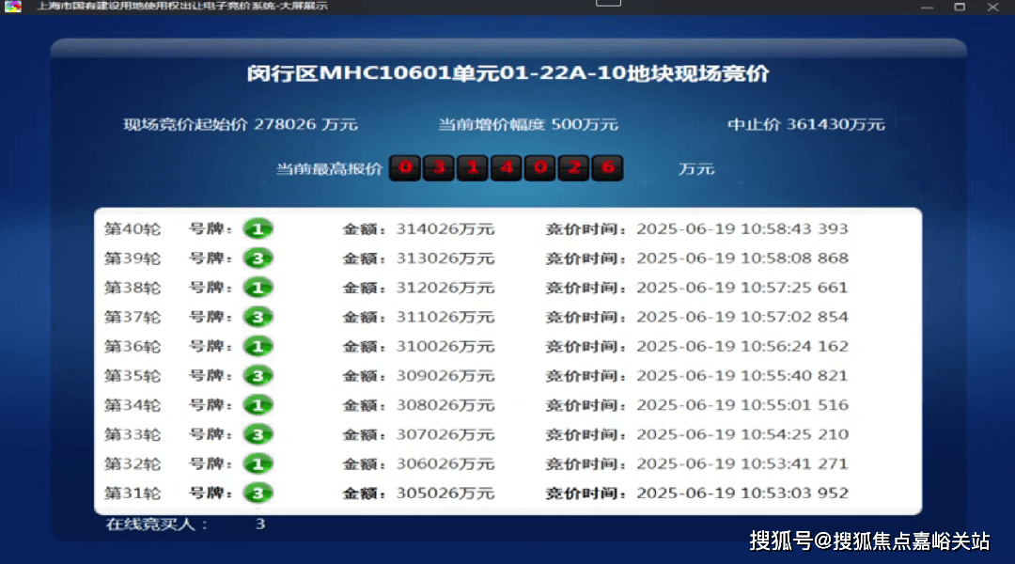Click the paddle 1 badge in round 36
Viewport: 1015px width, 564px height.
[x=258, y=347]
